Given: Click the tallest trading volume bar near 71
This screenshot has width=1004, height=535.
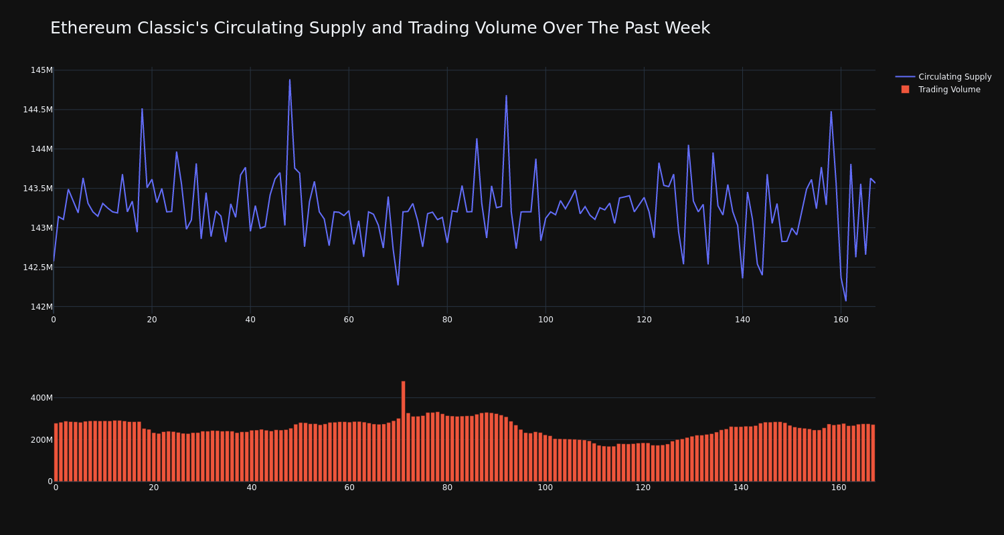Looking at the screenshot, I should [403, 431].
